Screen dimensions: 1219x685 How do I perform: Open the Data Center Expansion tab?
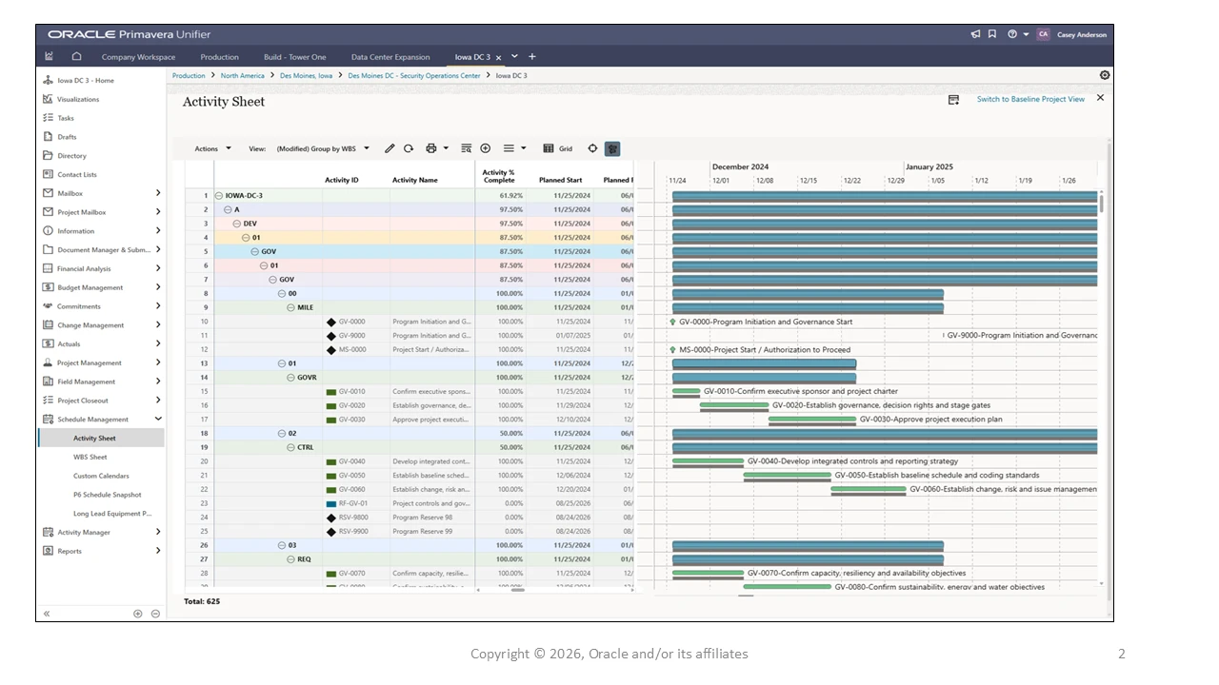click(390, 57)
